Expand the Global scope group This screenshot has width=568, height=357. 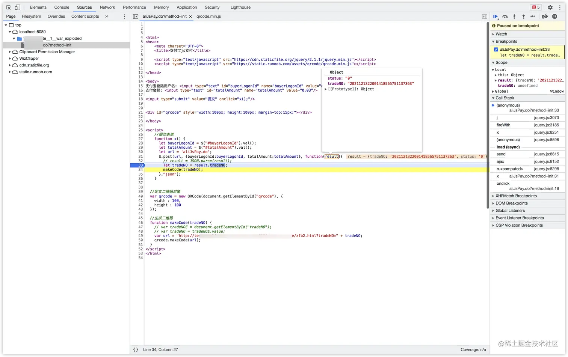pyautogui.click(x=493, y=92)
